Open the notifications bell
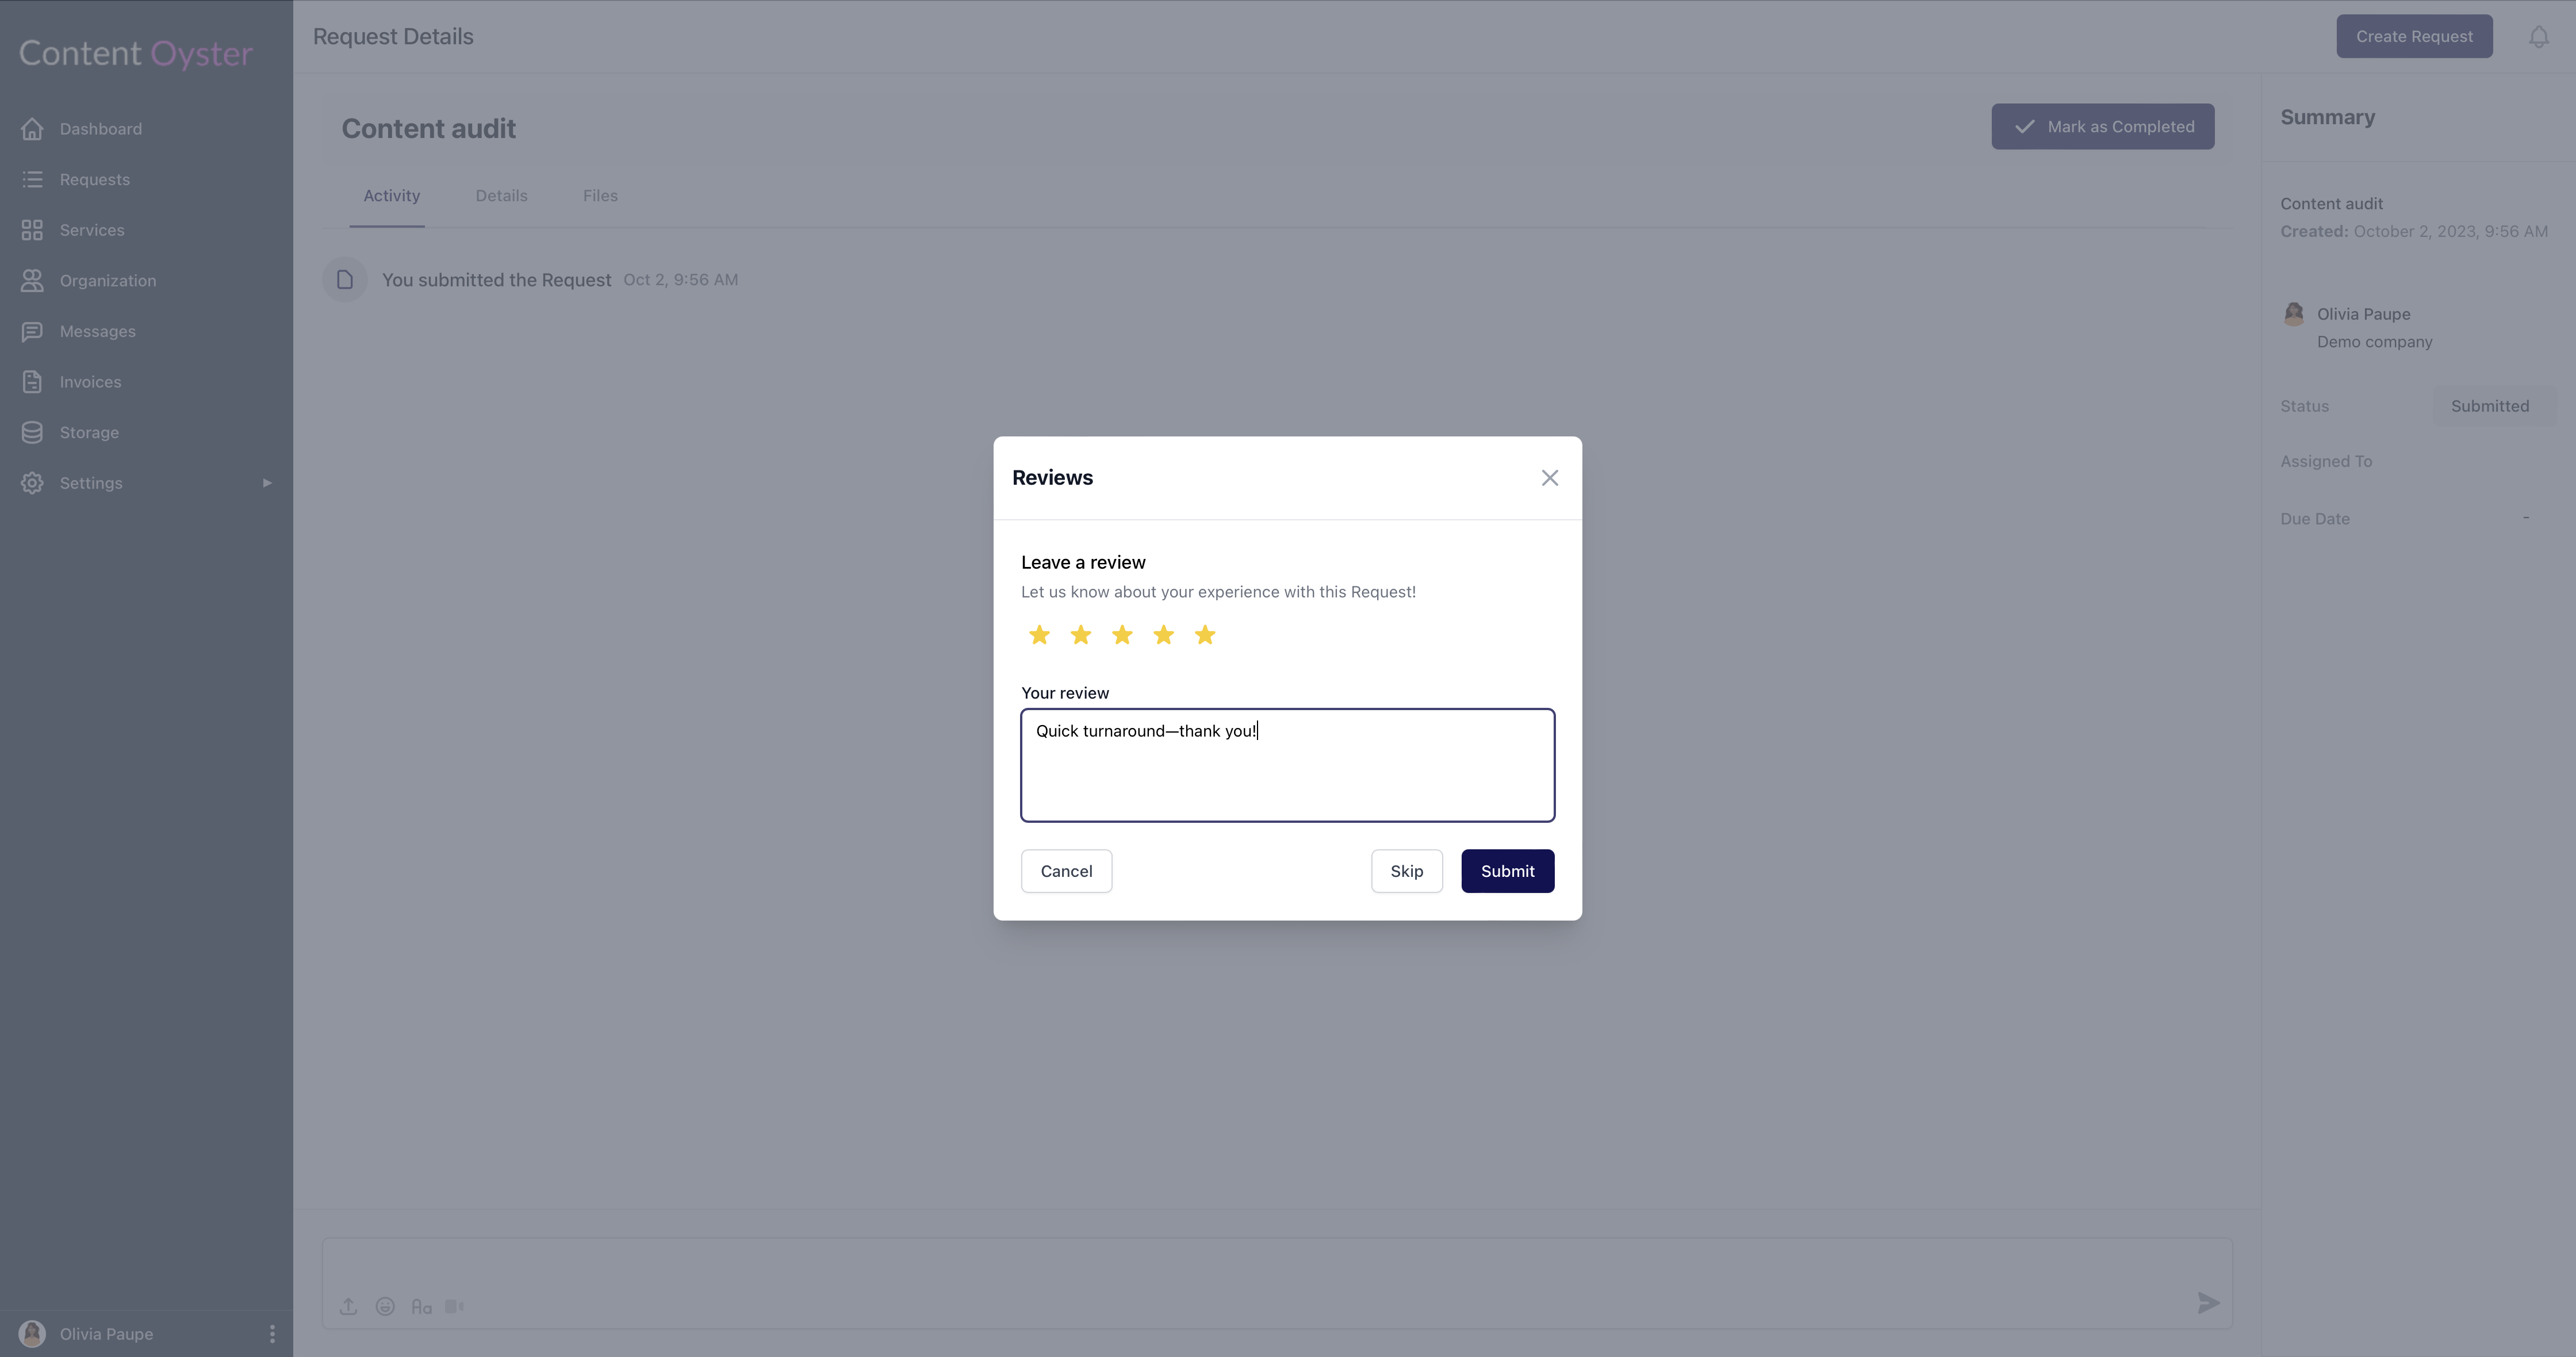Image resolution: width=2576 pixels, height=1357 pixels. 2538,37
